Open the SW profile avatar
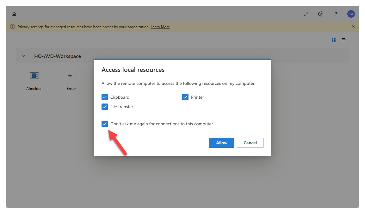This screenshot has width=365, height=214. coord(351,14)
